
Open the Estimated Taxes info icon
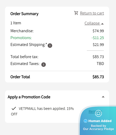(x=43, y=64)
